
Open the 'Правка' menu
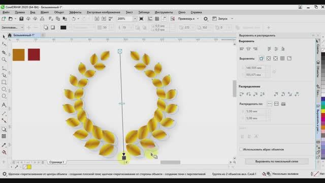[x=20, y=12]
